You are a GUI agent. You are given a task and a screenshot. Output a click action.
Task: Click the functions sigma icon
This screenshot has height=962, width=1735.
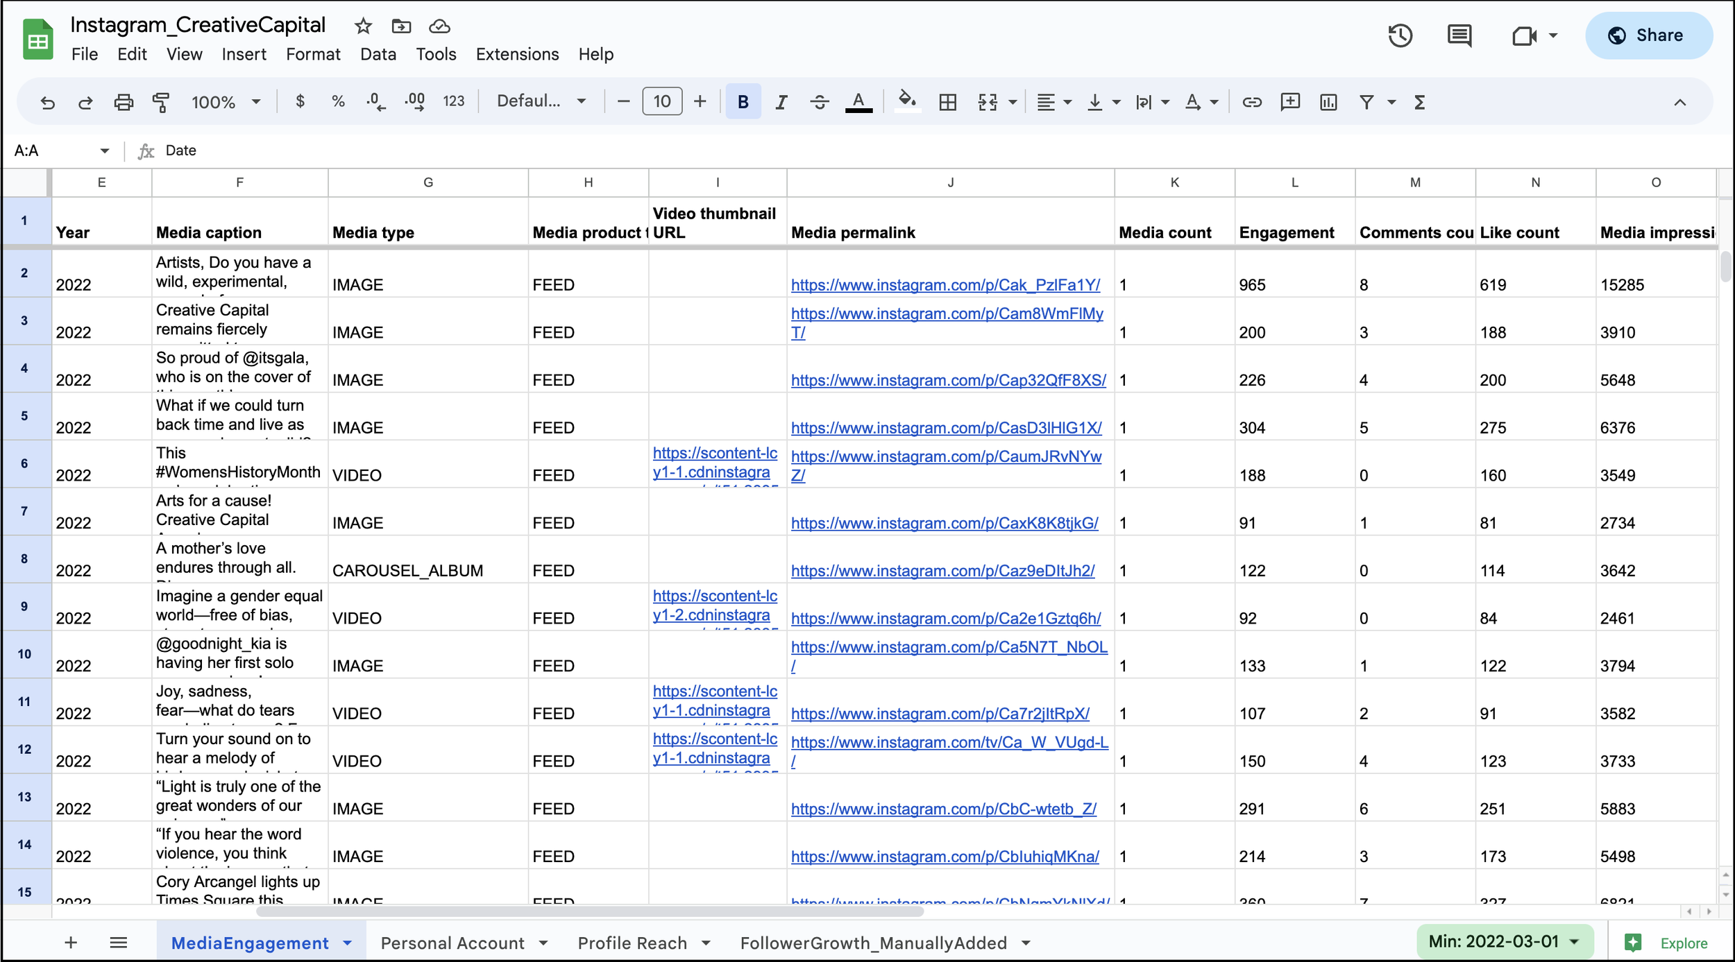click(1419, 102)
